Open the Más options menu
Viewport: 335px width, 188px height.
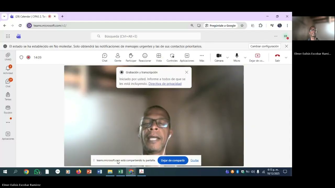click(202, 57)
